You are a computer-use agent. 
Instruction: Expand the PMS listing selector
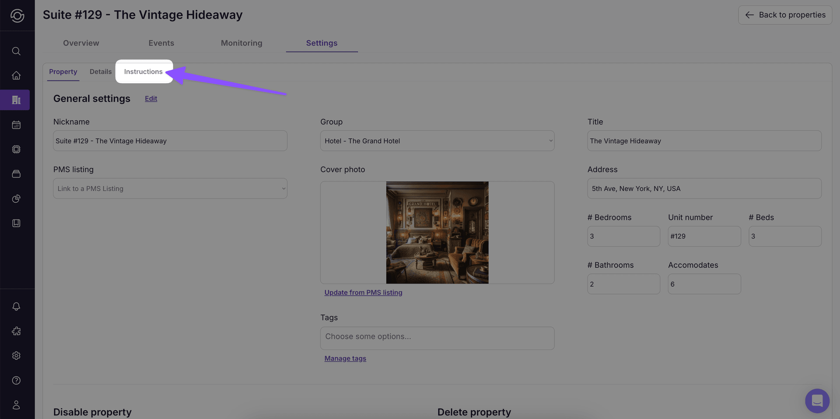pyautogui.click(x=170, y=188)
